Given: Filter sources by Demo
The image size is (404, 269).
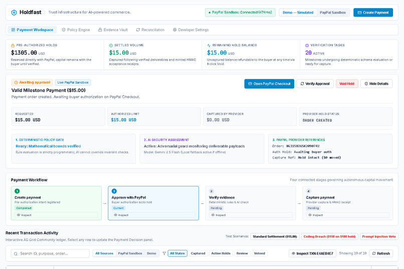Looking at the screenshot, I should pyautogui.click(x=151, y=253).
